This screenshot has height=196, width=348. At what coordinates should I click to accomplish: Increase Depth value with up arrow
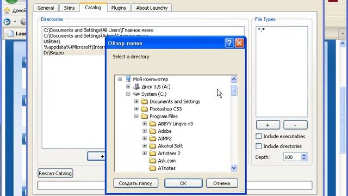tap(304, 155)
